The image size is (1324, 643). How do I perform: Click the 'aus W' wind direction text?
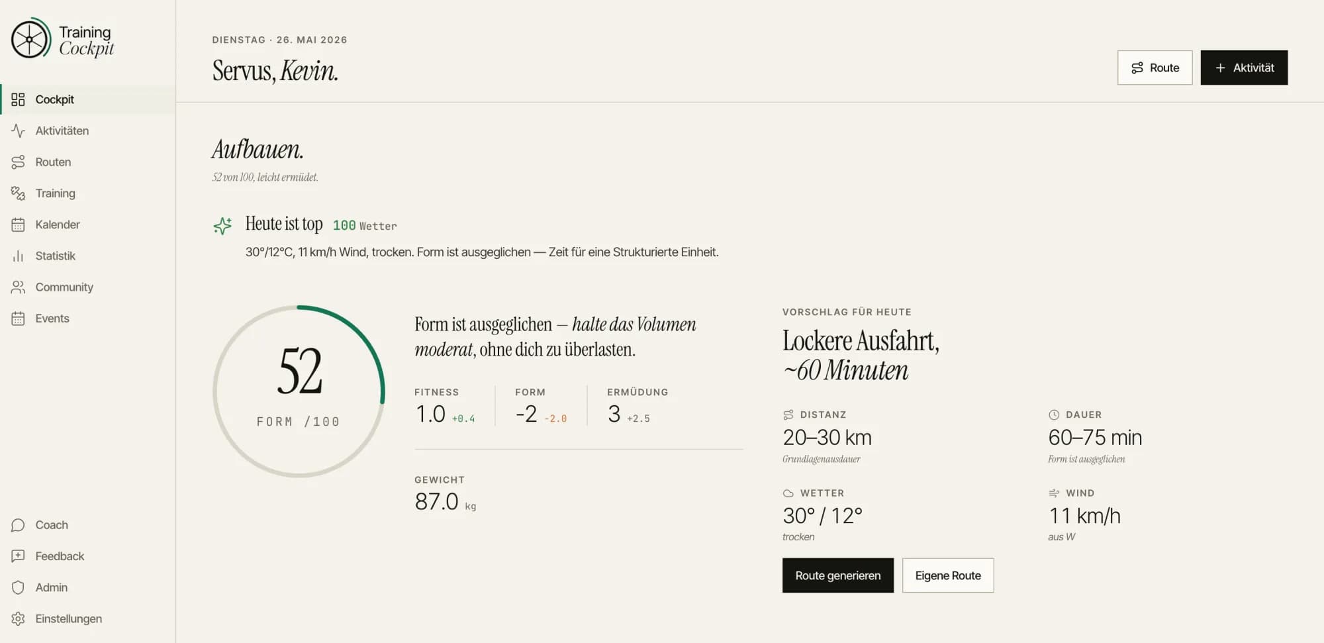point(1061,536)
